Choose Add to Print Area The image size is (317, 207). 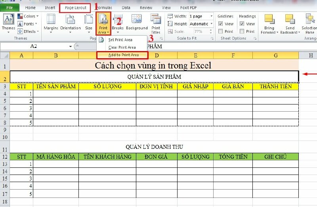(122, 55)
